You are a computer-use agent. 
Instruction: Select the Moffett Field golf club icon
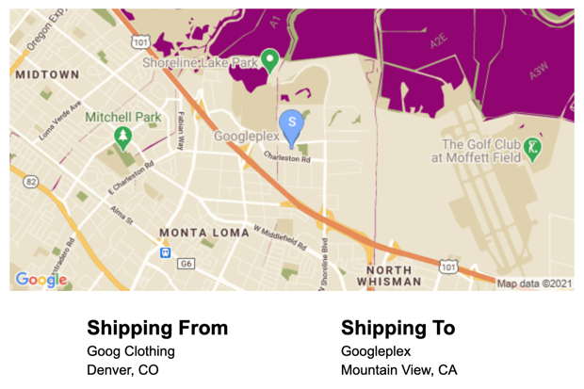pos(533,148)
